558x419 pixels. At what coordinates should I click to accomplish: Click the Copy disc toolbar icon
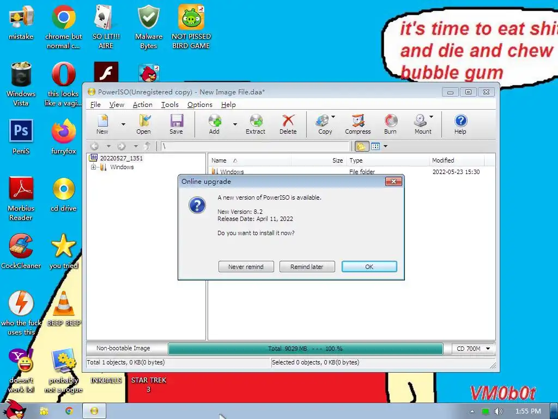pyautogui.click(x=324, y=124)
